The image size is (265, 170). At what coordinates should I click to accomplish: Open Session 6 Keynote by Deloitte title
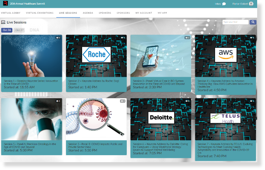[161, 147]
